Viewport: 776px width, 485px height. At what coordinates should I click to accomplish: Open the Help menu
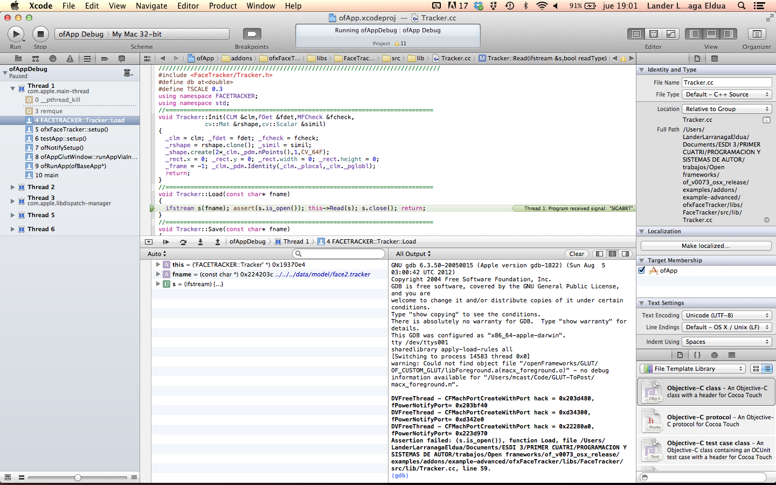click(293, 6)
